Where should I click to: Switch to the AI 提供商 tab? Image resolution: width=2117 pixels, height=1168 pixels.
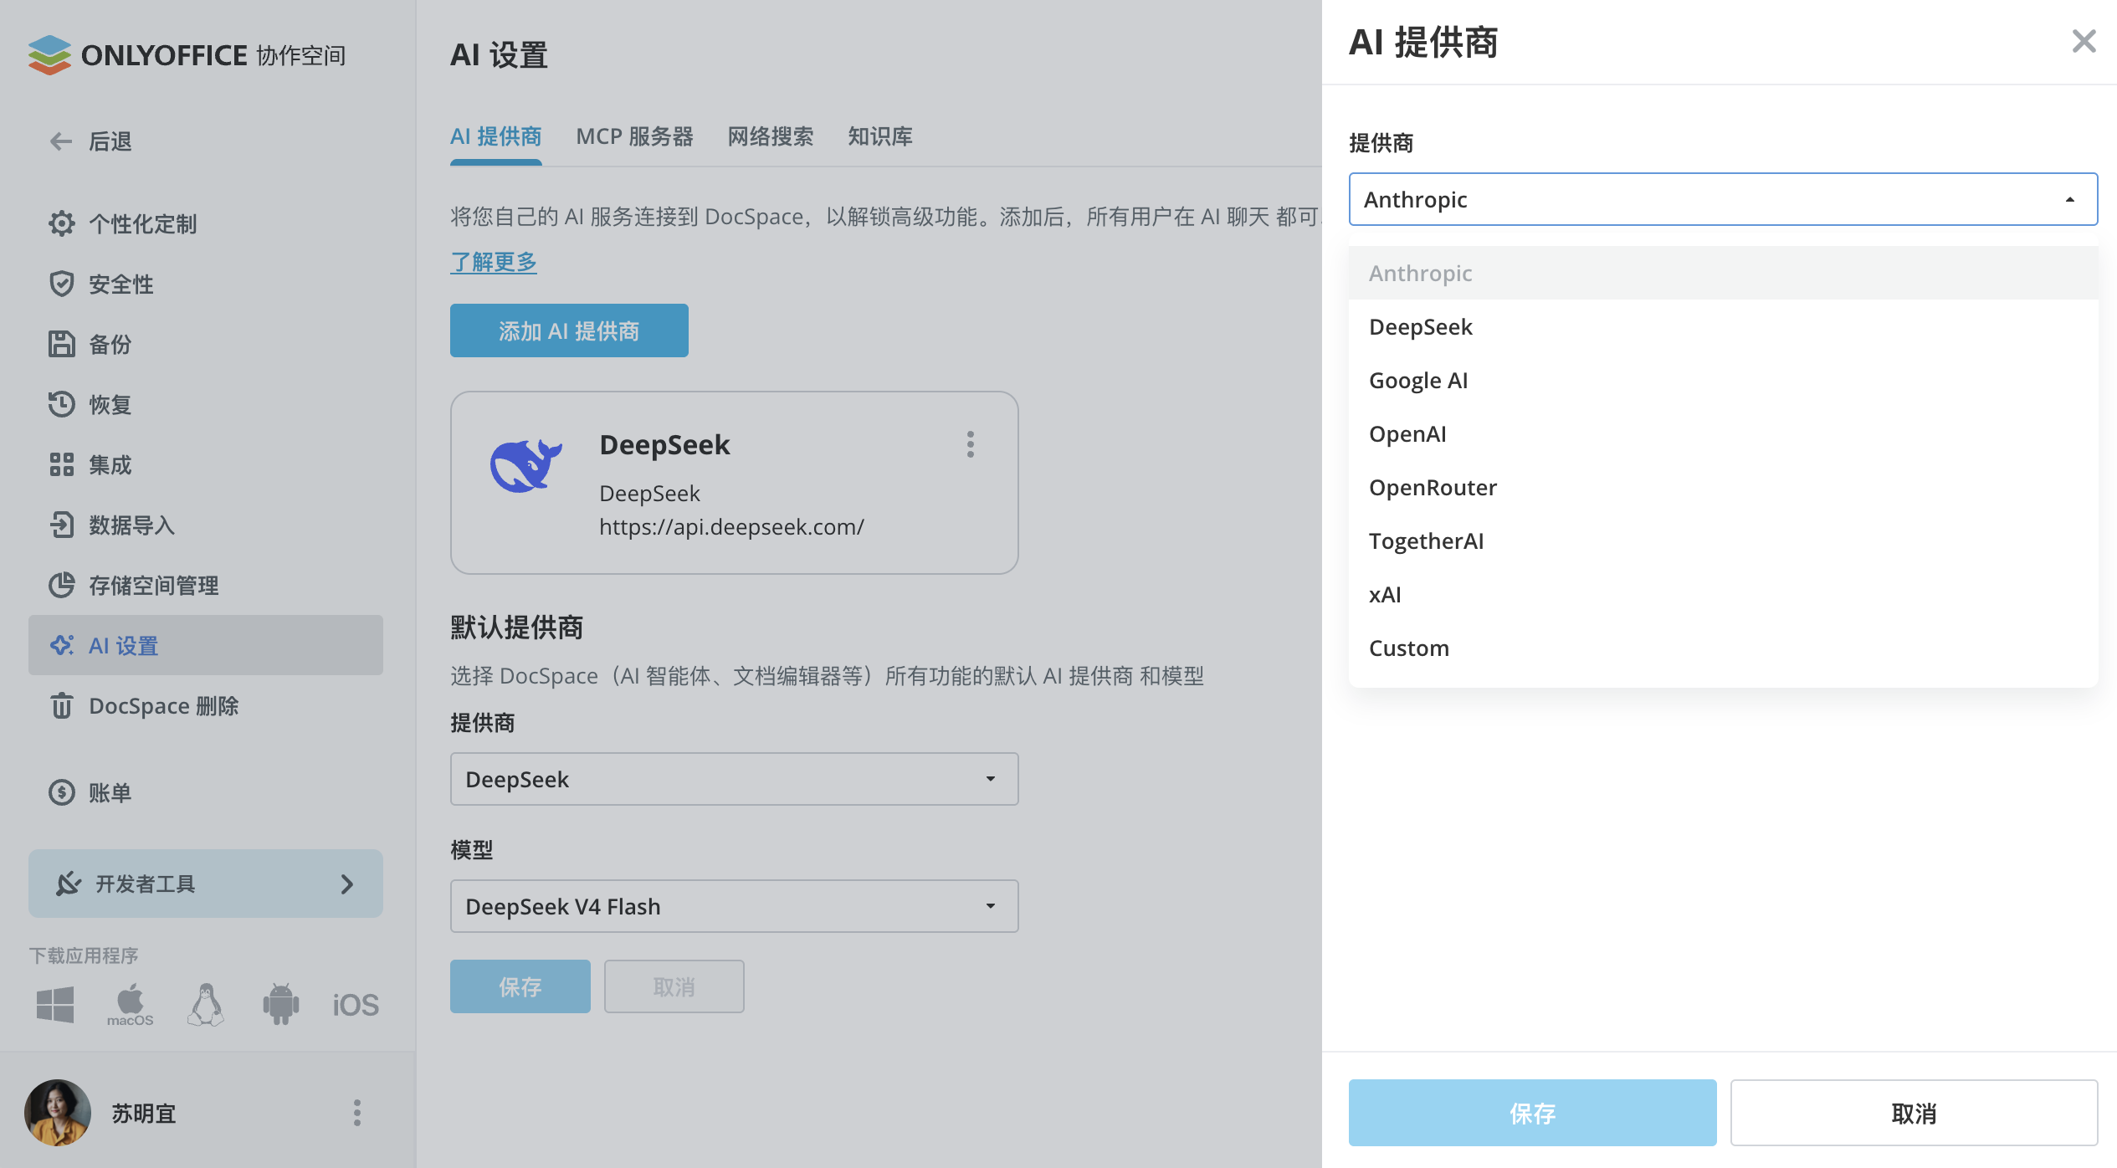(x=495, y=136)
